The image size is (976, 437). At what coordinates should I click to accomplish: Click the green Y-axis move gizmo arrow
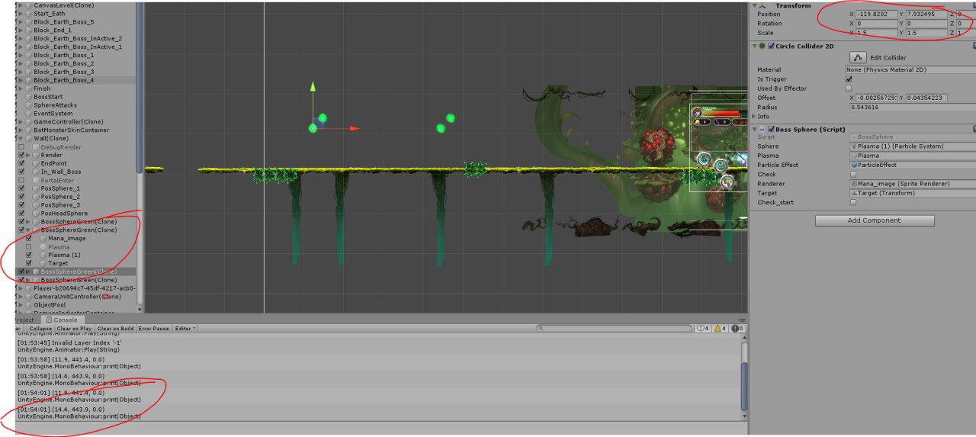point(312,88)
